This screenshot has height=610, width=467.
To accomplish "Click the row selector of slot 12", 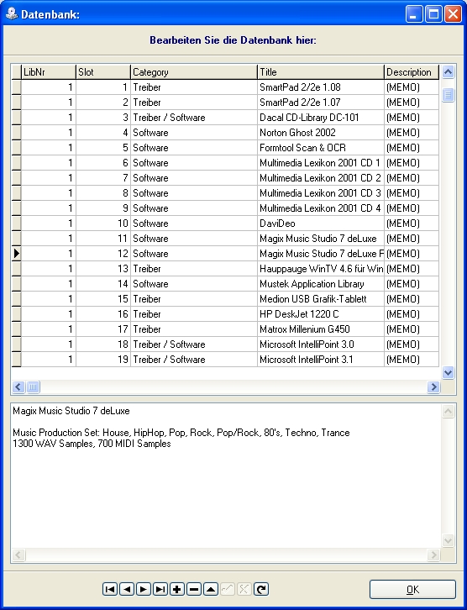I will (16, 254).
